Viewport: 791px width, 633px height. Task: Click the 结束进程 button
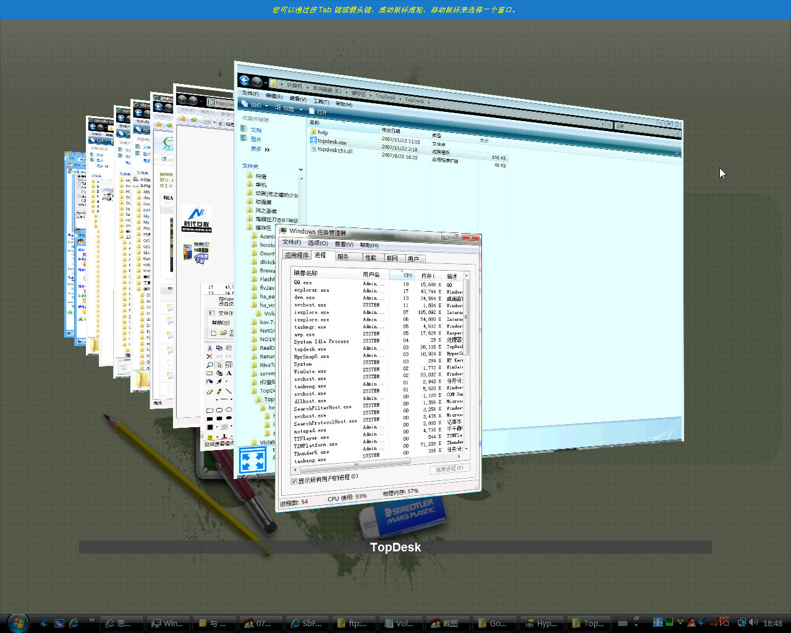pyautogui.click(x=449, y=469)
